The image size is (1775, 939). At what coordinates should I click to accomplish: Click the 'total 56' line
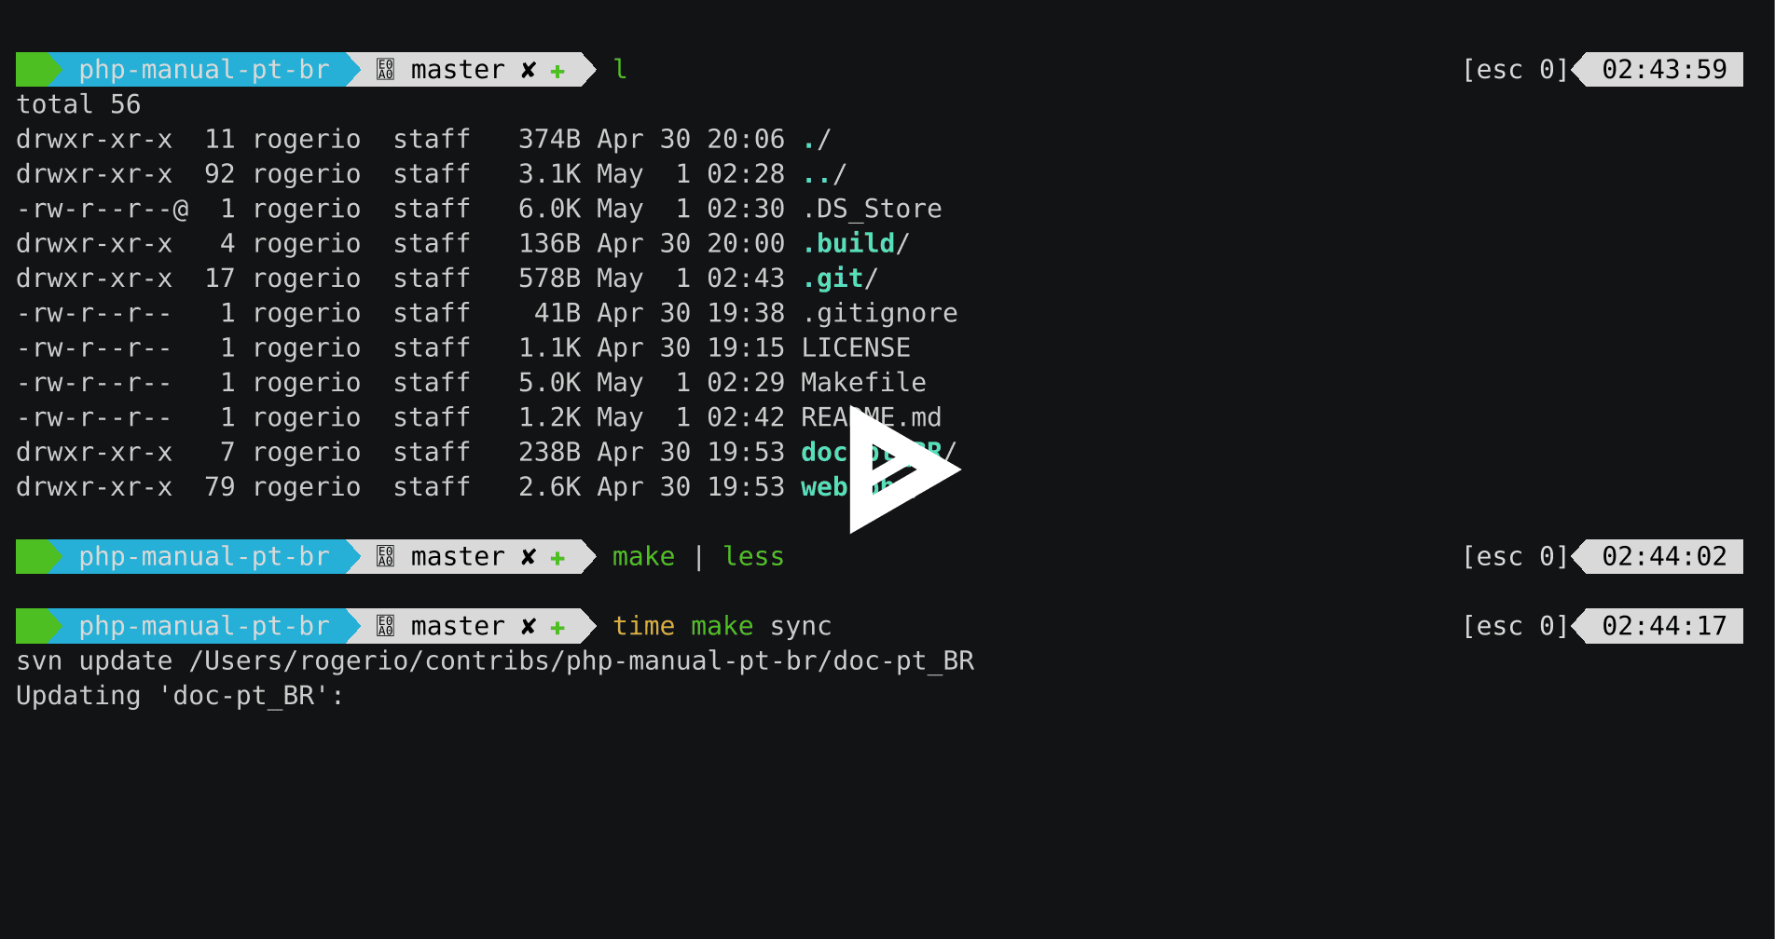pos(78,104)
